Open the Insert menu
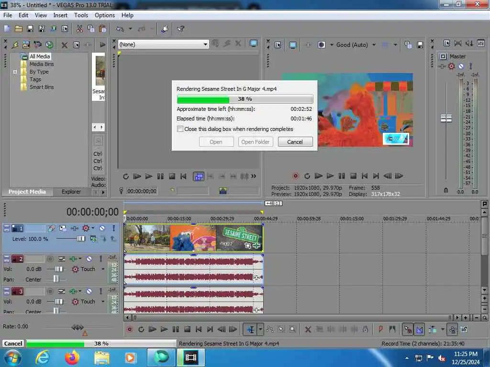 pos(60,15)
